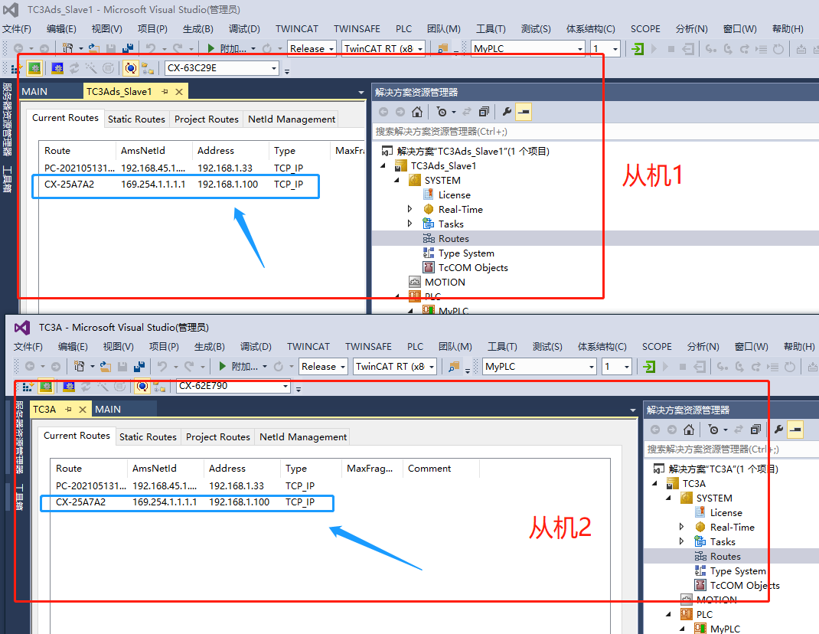Switch to NetId Management tab in TC3A window
This screenshot has width=819, height=634.
pos(303,437)
